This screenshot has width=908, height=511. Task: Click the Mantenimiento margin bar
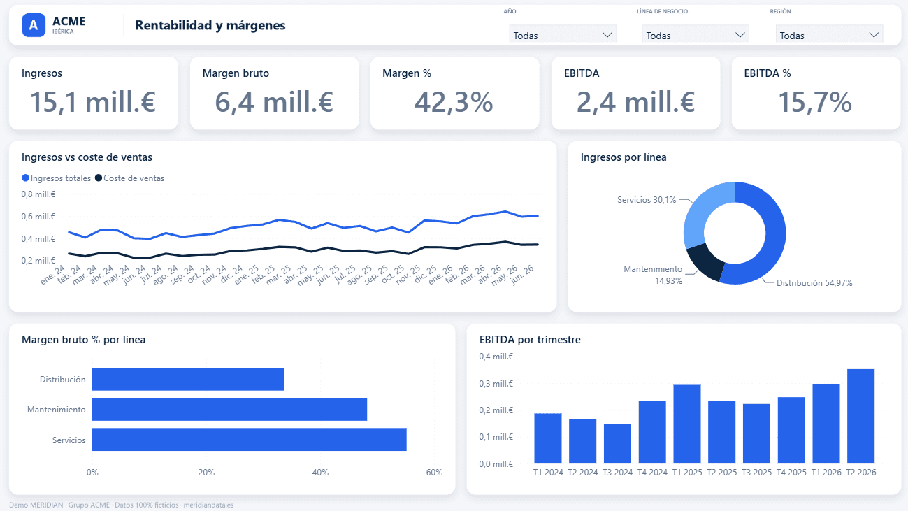(229, 410)
